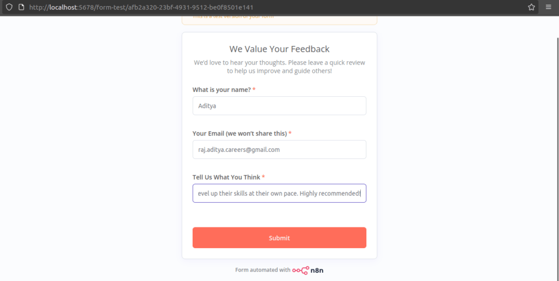
Task: Click the red asterisk next to the name label
Action: (254, 90)
